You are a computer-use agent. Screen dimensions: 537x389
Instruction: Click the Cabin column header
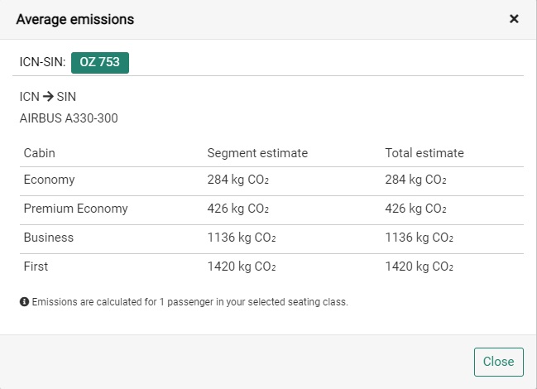39,153
